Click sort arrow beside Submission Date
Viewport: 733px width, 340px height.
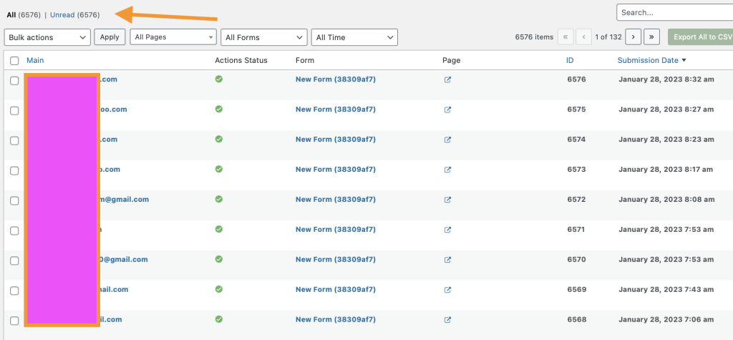(x=684, y=60)
